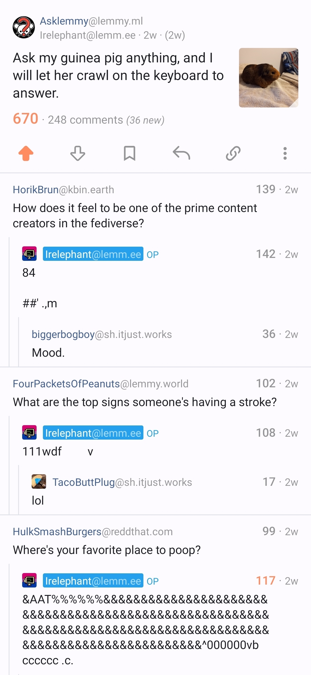Tap Irelephant's avatar on the "111wdf" reply
Image resolution: width=311 pixels, height=675 pixels.
click(29, 432)
